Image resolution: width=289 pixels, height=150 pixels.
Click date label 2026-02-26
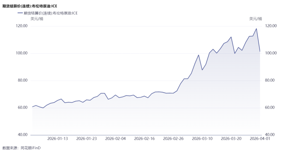pyautogui.click(x=173, y=139)
